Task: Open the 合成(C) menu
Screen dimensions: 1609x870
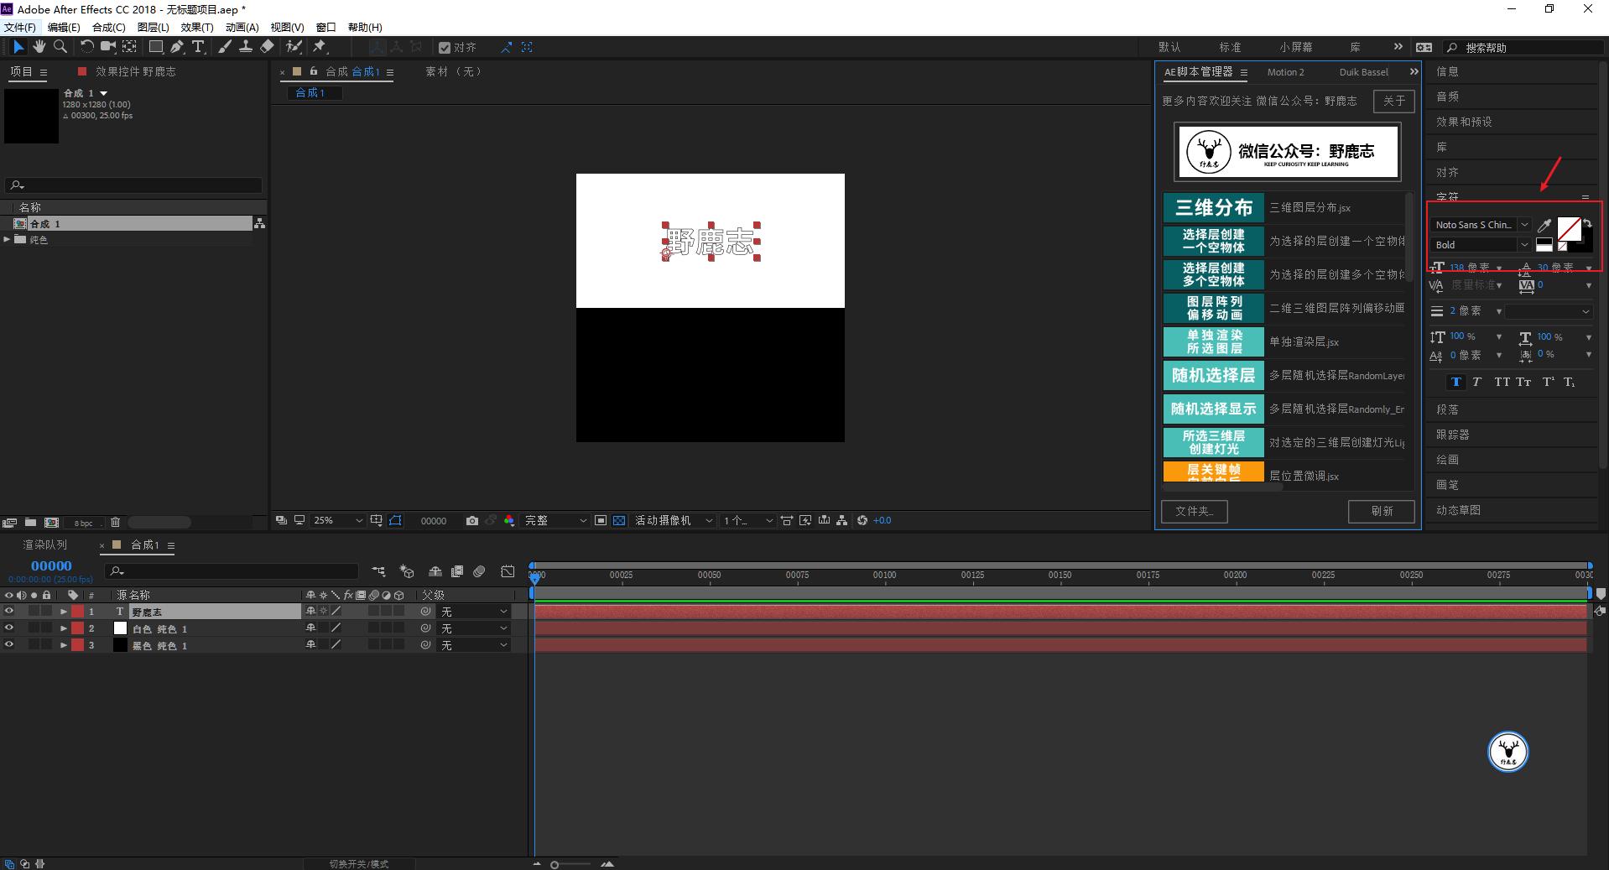Action: [x=108, y=27]
